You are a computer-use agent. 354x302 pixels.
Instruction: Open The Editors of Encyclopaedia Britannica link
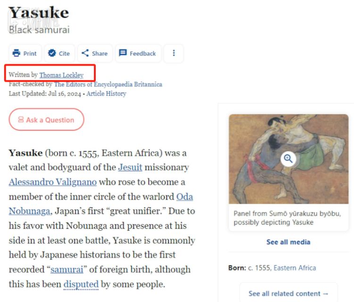pos(108,84)
